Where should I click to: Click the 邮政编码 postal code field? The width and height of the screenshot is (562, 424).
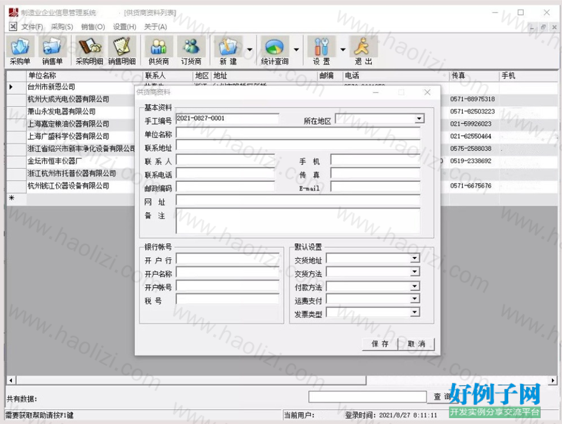[x=225, y=187]
